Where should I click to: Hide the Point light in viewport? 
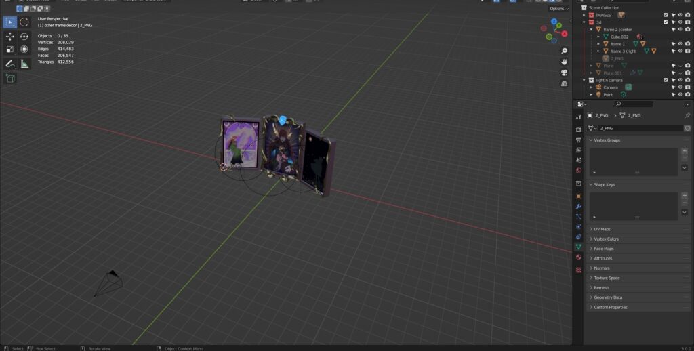point(680,95)
